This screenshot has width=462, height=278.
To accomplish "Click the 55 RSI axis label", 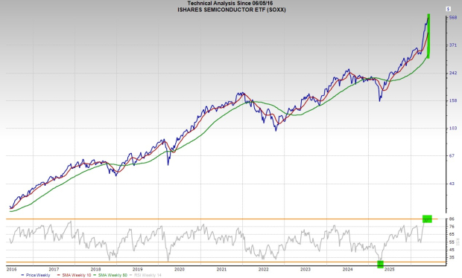I will pos(452,242).
